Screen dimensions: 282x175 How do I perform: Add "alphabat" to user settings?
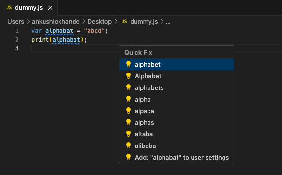pyautogui.click(x=177, y=157)
